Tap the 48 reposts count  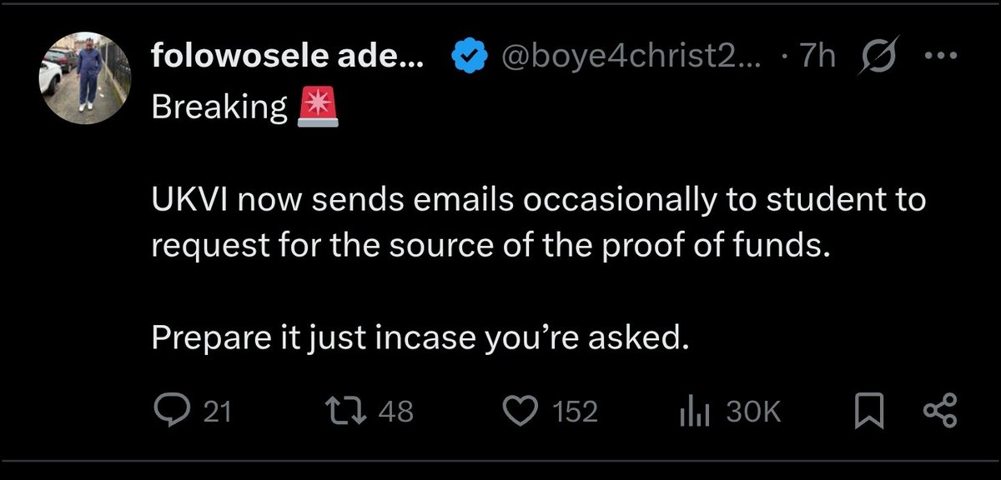click(396, 412)
